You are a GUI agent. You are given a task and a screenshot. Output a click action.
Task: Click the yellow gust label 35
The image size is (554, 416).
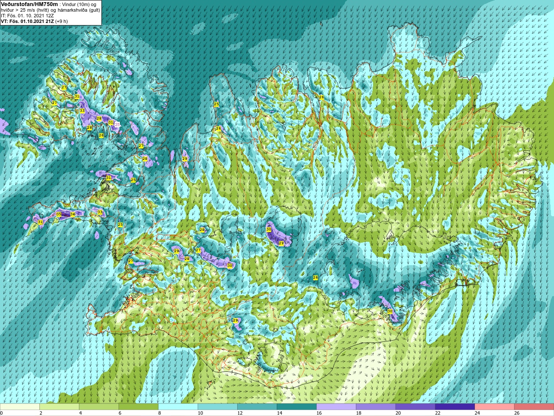point(59,214)
